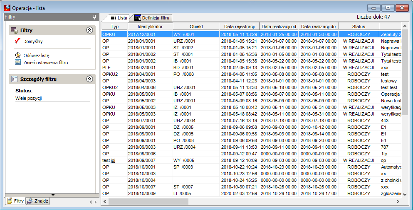The width and height of the screenshot is (413, 210).
Task: Sort by the Data realizacji do column header
Action: pyautogui.click(x=319, y=27)
